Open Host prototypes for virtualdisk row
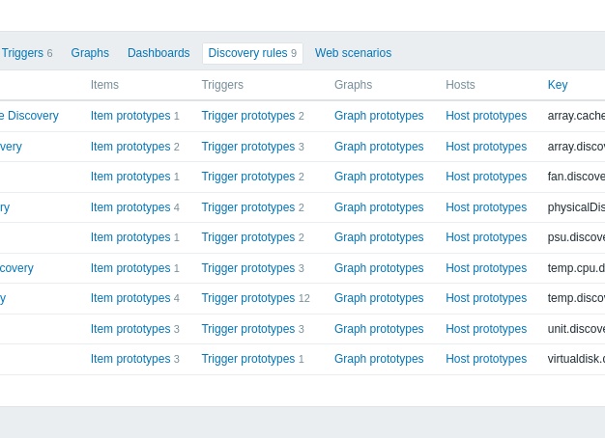Screen dimensions: 605x438 tap(486, 359)
